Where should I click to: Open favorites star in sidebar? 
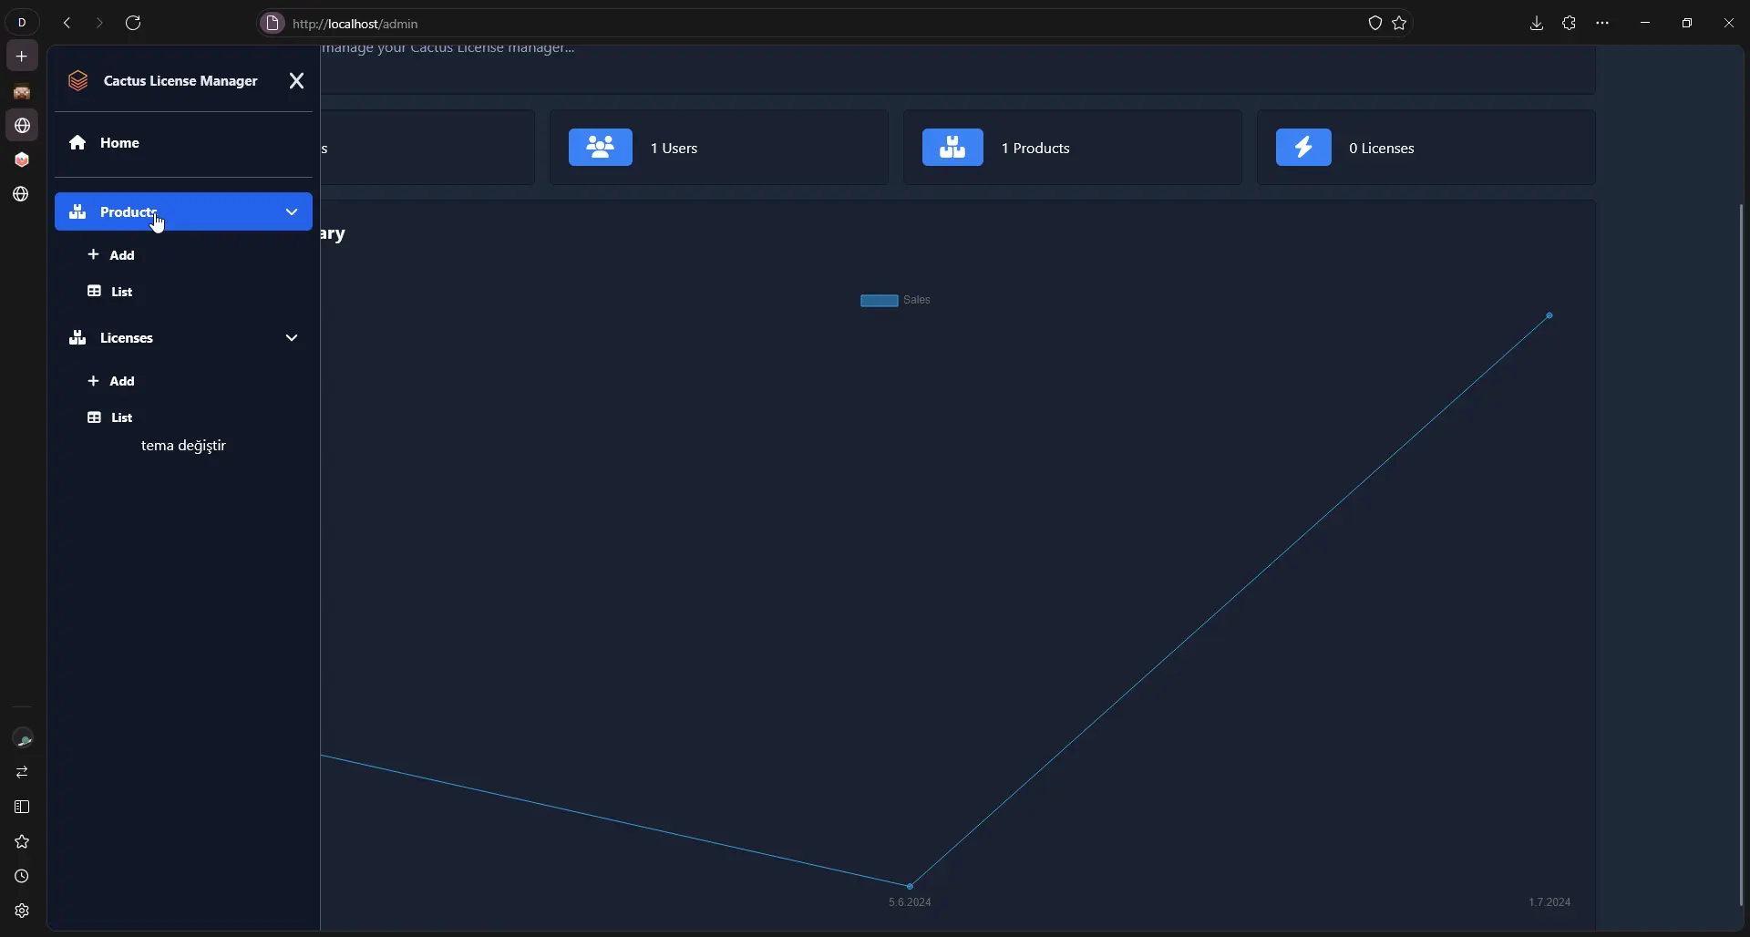(x=22, y=842)
